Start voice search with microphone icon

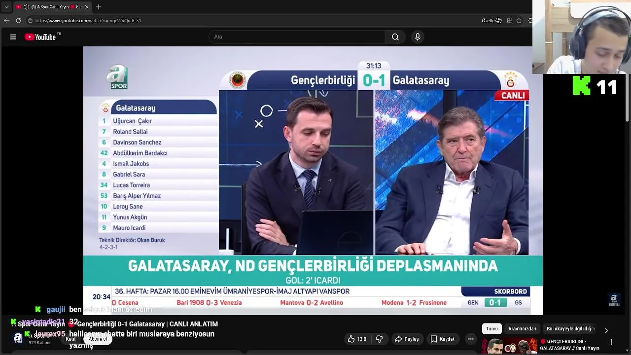[x=418, y=37]
